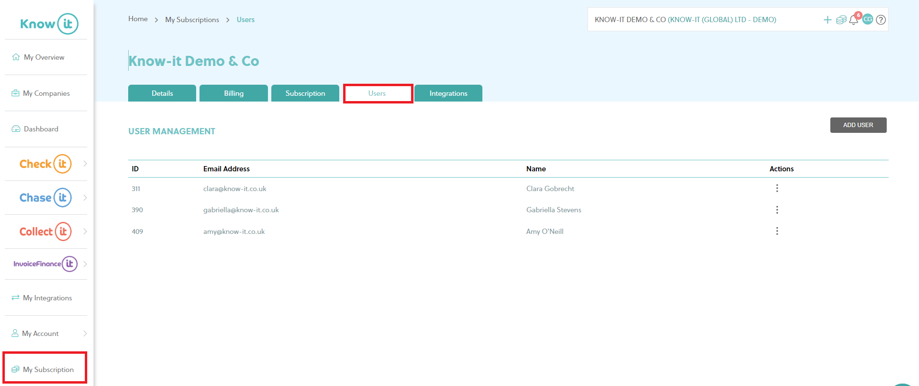
Task: Open notifications bell with 6 badge
Action: click(x=854, y=19)
